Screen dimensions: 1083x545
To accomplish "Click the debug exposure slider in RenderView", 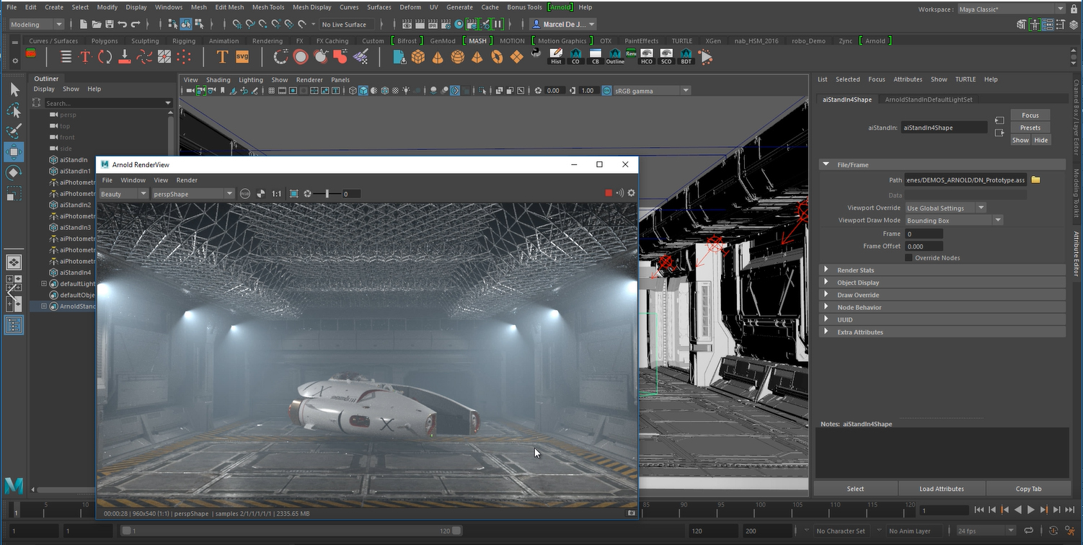I will pyautogui.click(x=328, y=193).
